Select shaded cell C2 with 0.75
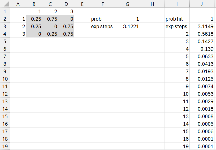 pos(50,19)
